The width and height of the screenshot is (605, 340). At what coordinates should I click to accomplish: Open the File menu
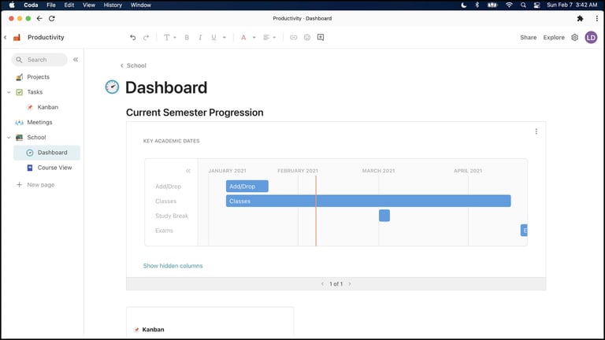point(51,5)
